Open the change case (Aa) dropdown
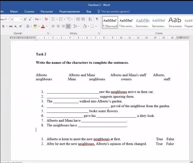193x163 pixels. (38, 19)
